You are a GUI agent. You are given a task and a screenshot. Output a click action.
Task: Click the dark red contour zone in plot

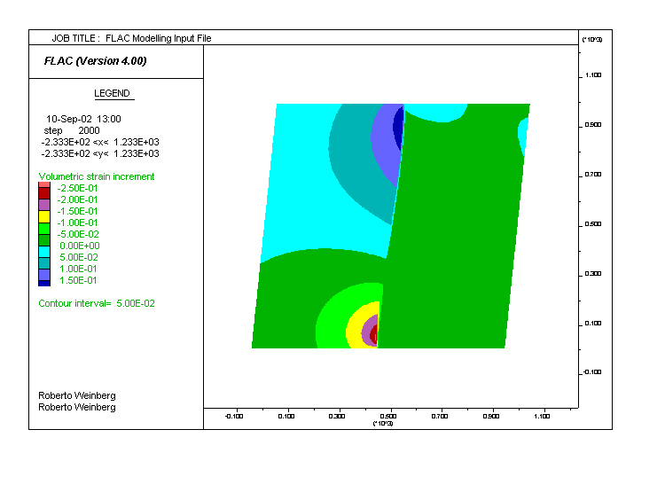374,333
